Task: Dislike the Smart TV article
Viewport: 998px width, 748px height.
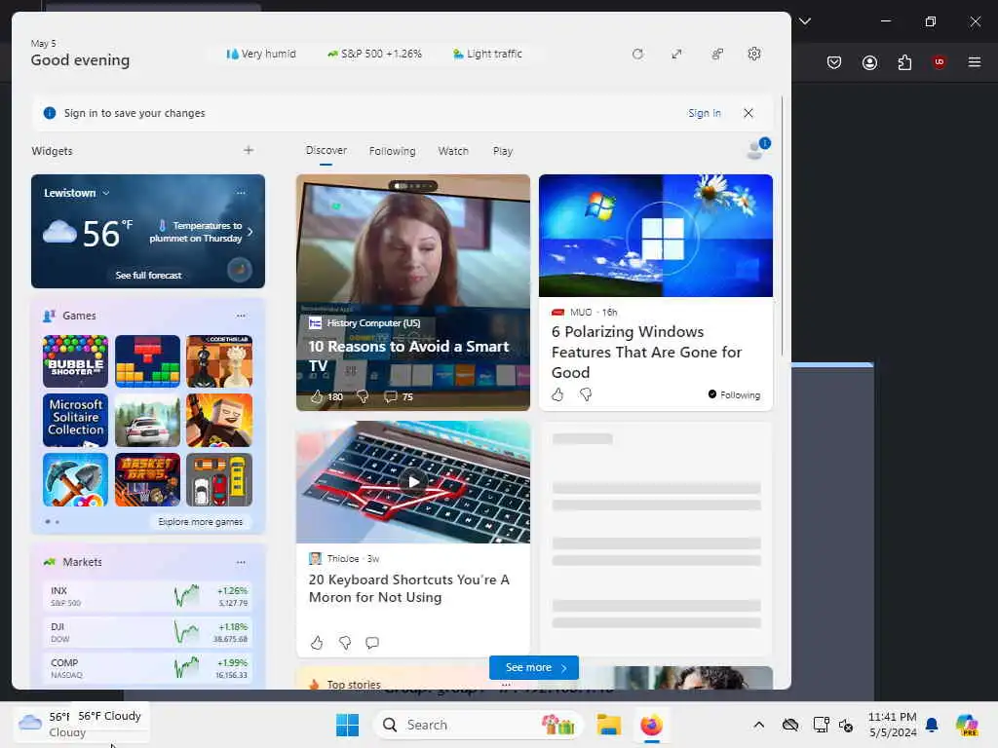Action: click(363, 397)
